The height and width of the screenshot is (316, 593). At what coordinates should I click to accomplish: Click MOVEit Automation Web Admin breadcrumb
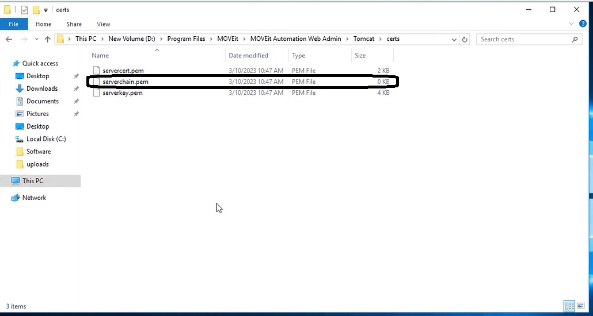coord(296,38)
